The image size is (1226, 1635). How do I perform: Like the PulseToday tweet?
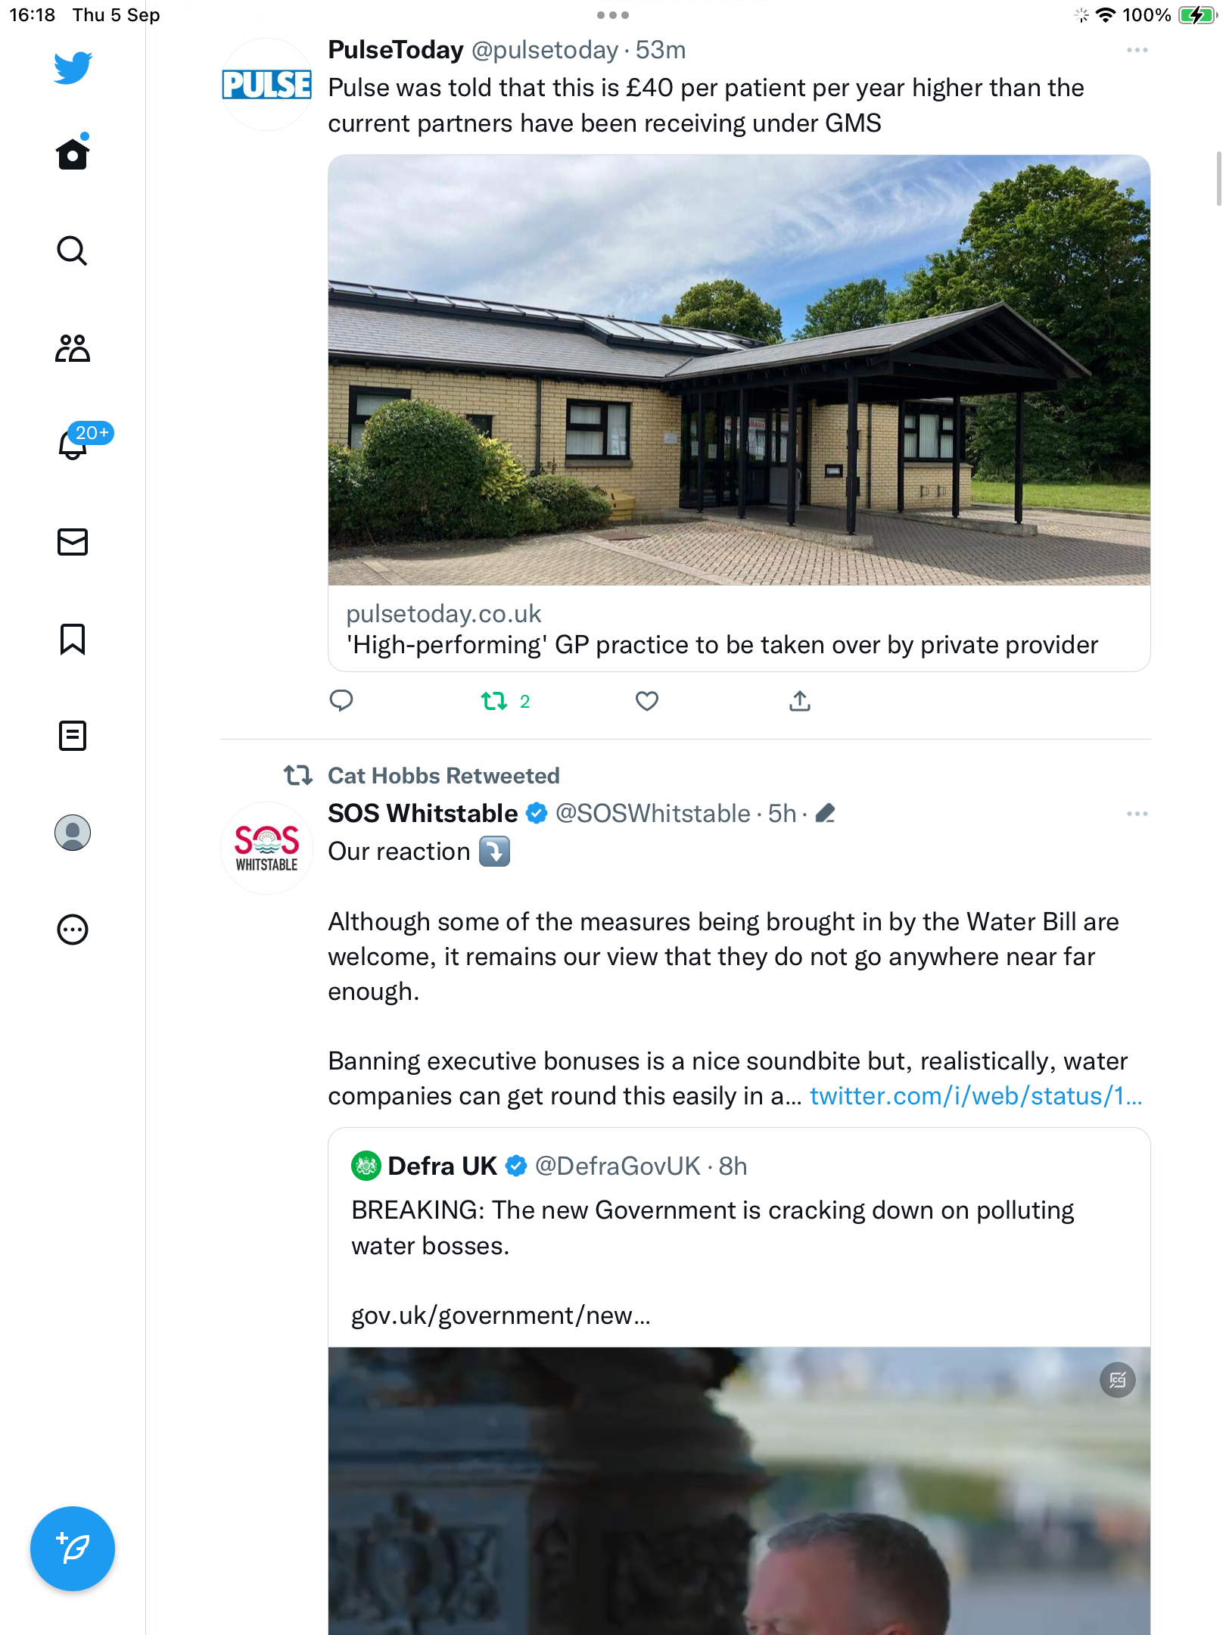647,702
